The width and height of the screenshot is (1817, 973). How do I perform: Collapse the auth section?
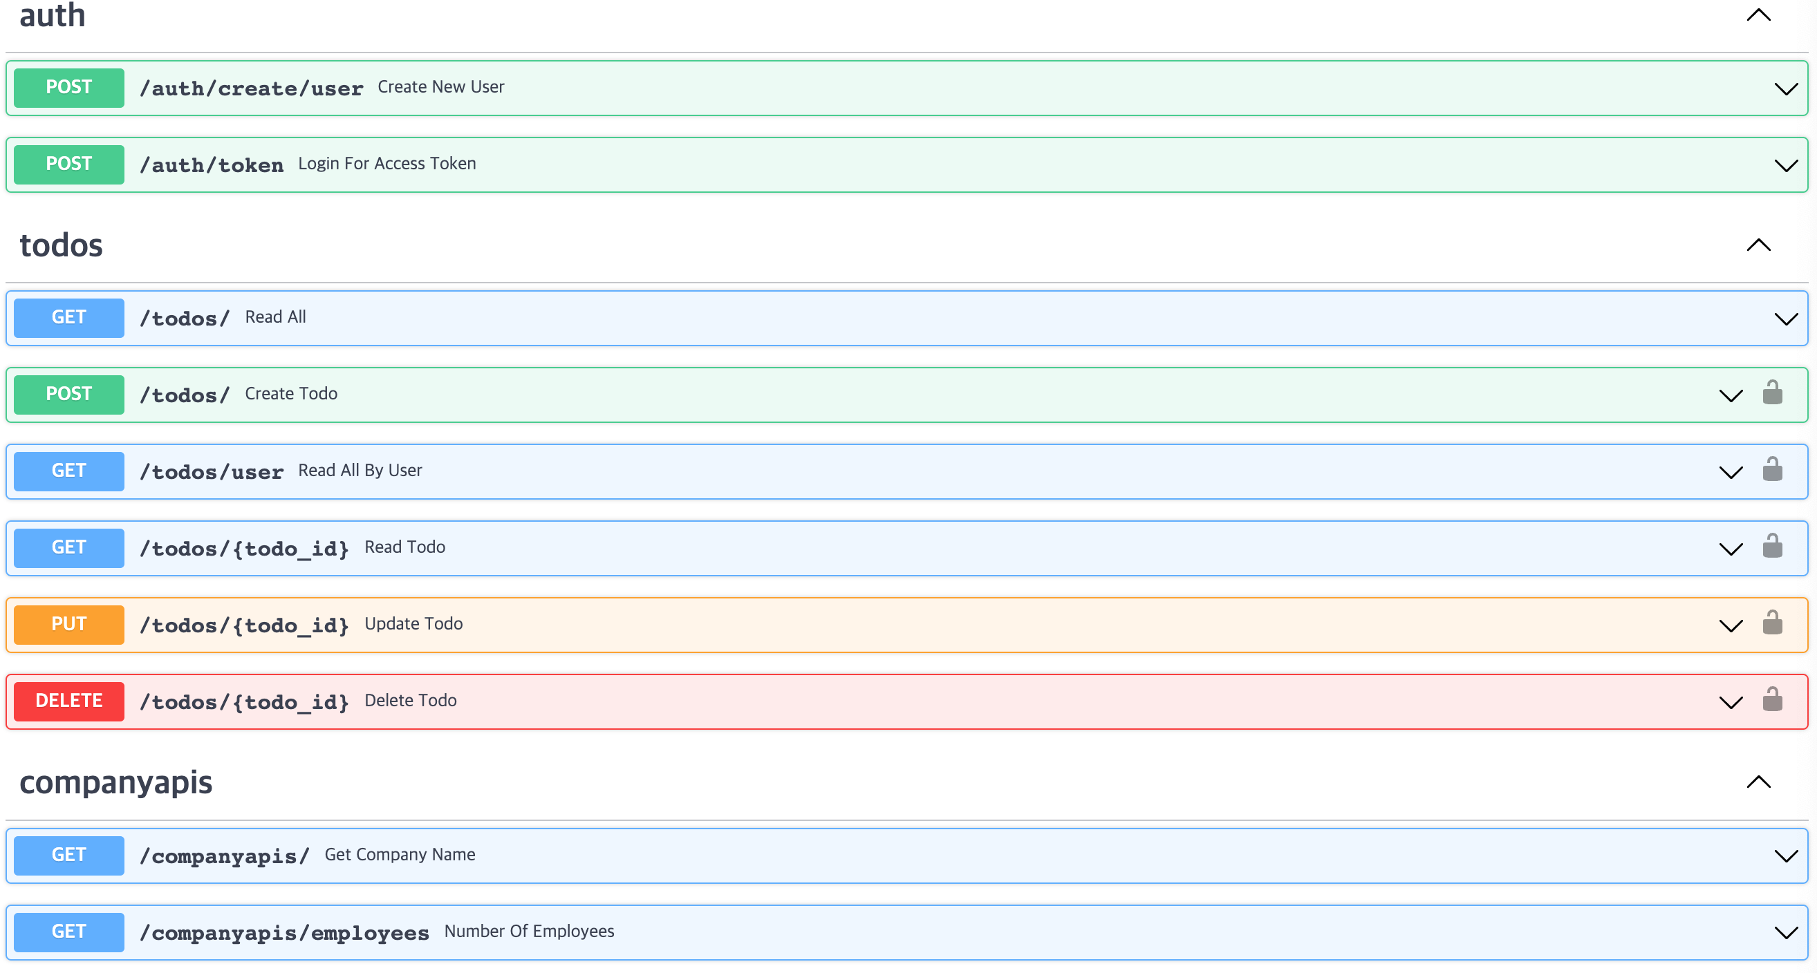click(x=1759, y=15)
